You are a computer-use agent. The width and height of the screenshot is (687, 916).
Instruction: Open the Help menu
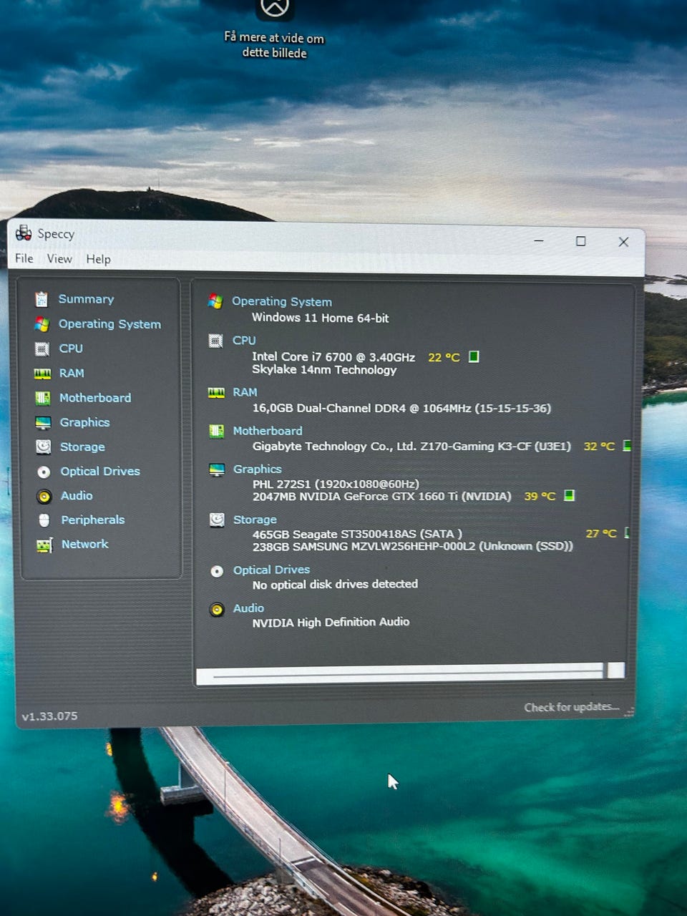pyautogui.click(x=99, y=259)
